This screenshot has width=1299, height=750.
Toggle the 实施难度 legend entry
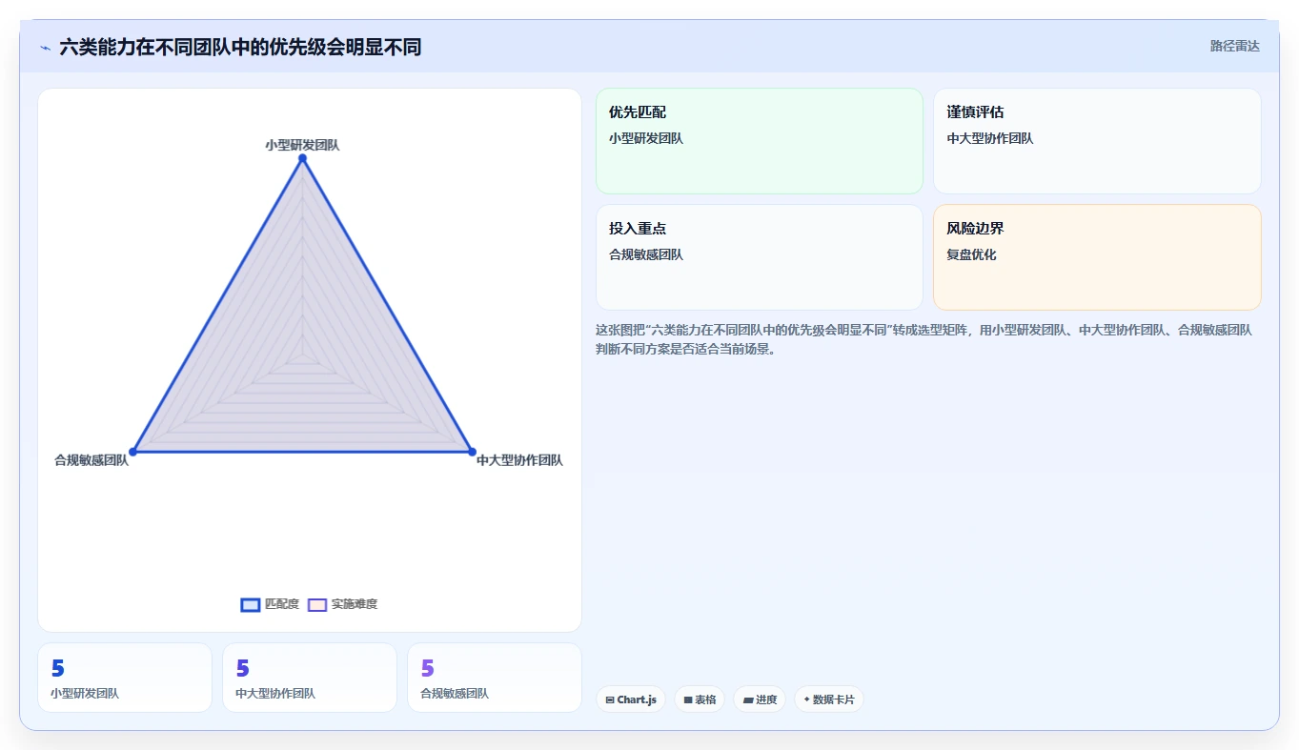(342, 604)
